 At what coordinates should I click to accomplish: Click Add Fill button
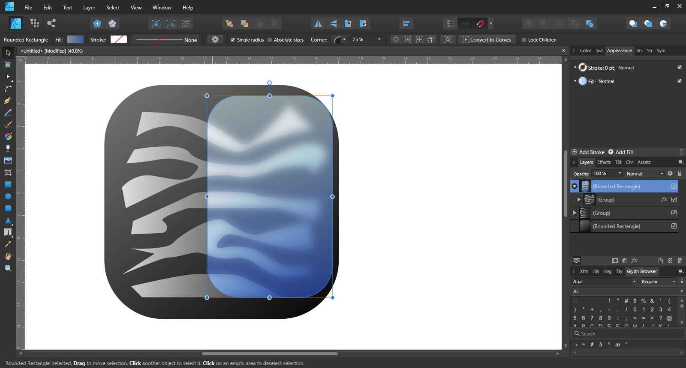620,152
